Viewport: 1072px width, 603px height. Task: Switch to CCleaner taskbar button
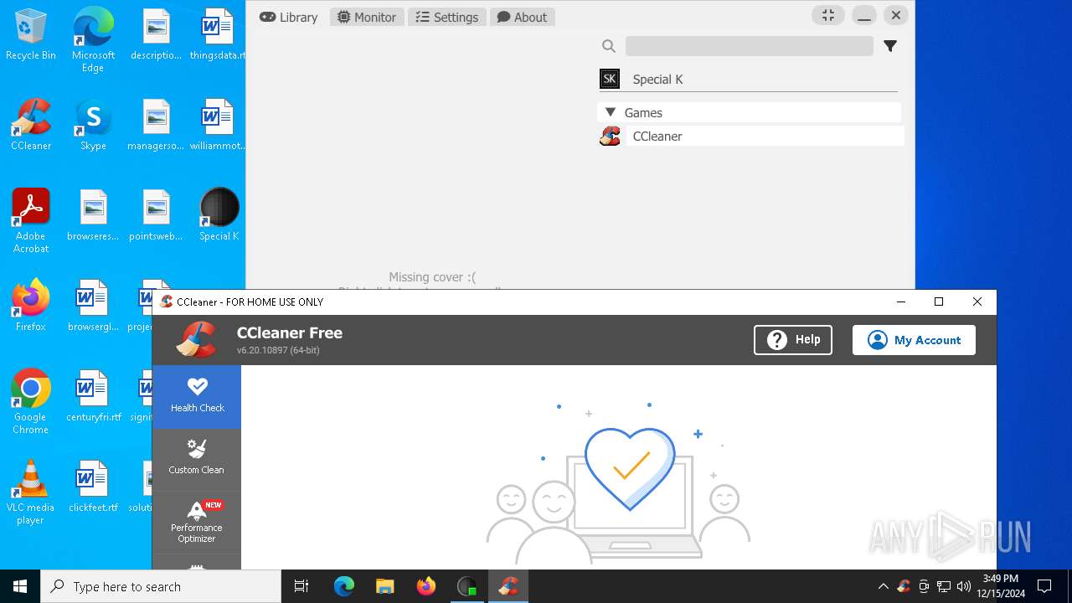[x=508, y=586]
